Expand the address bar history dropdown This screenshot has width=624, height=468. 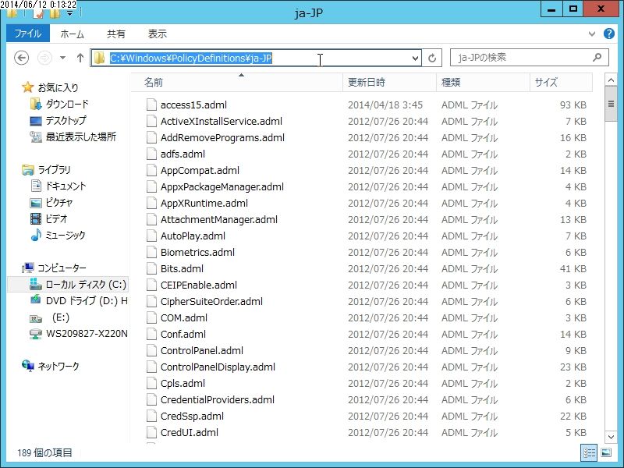(415, 58)
